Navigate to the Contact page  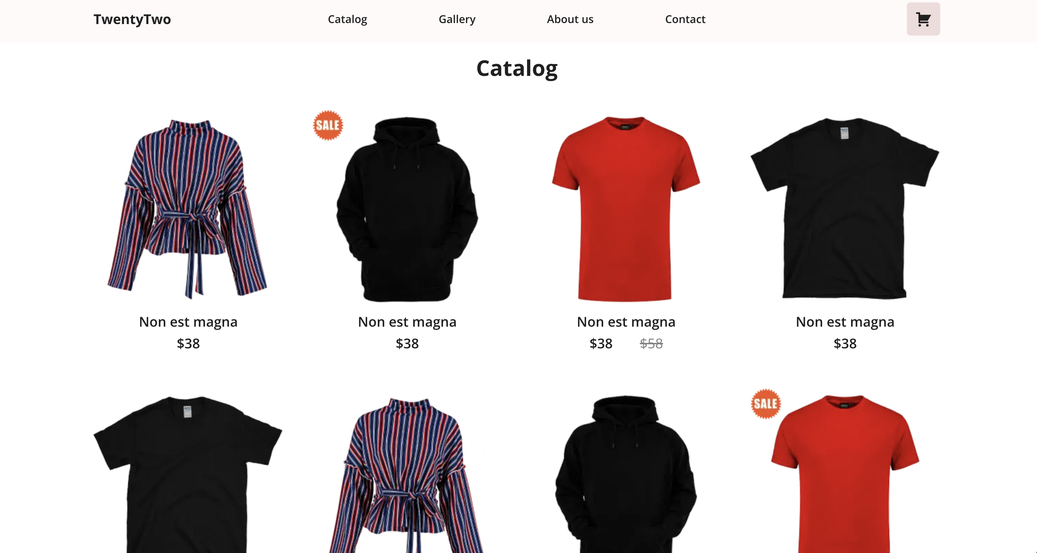coord(685,19)
